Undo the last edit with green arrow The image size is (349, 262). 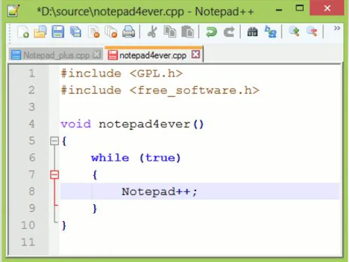coord(211,31)
